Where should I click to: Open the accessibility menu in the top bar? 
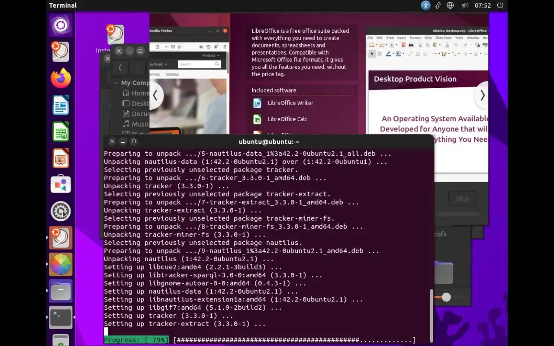(x=426, y=6)
